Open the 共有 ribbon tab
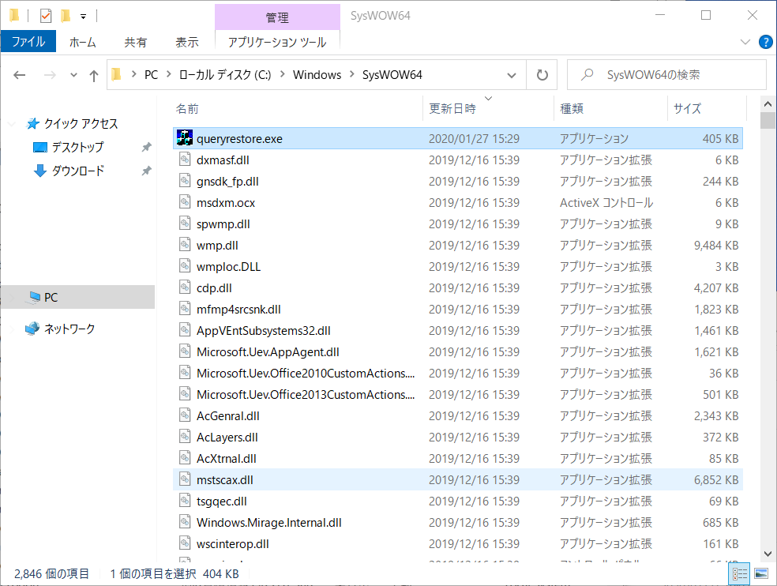The image size is (777, 586). pos(135,42)
